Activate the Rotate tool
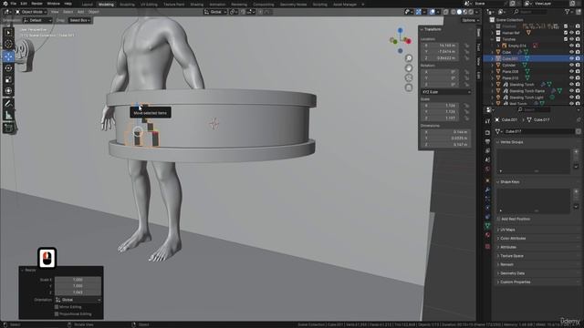The height and width of the screenshot is (328, 584). (x=8, y=68)
